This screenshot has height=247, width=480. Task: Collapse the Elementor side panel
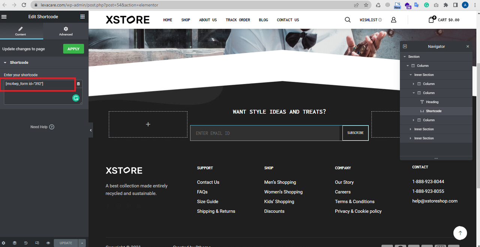(x=91, y=130)
